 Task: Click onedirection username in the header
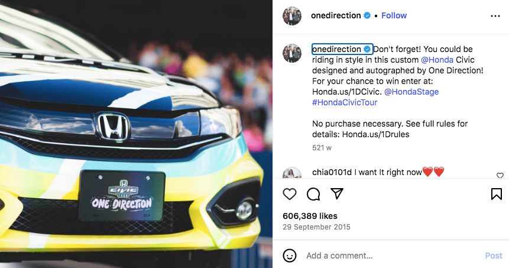pos(336,15)
